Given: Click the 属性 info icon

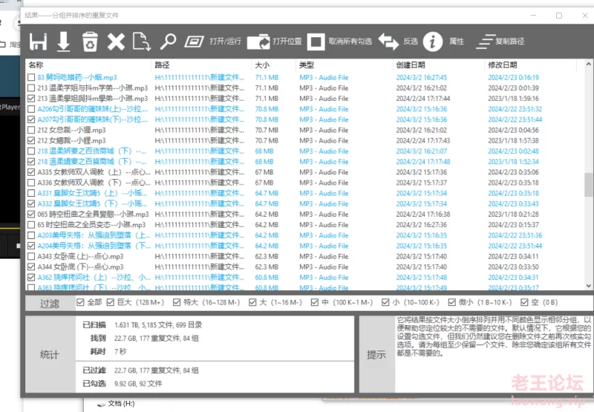Looking at the screenshot, I should click(433, 42).
